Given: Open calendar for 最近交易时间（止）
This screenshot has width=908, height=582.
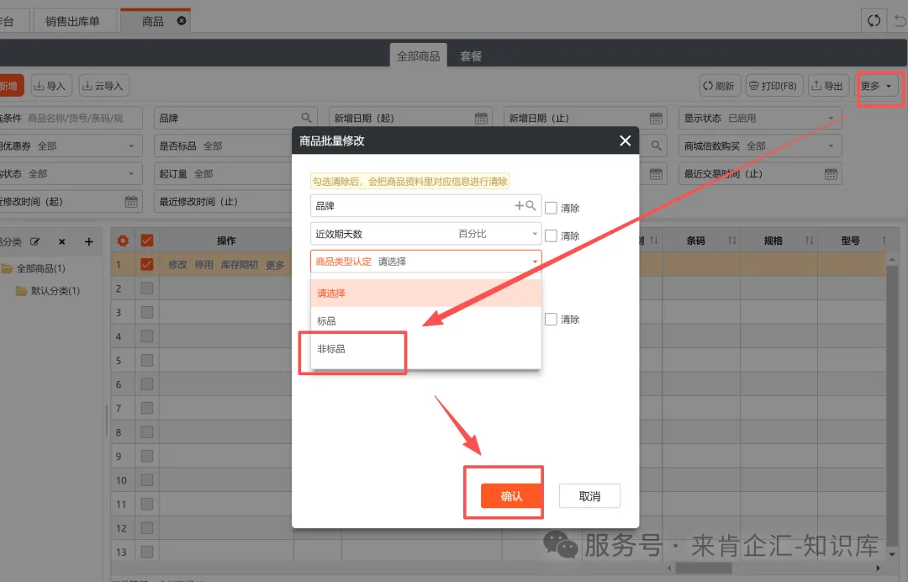Looking at the screenshot, I should (x=831, y=174).
